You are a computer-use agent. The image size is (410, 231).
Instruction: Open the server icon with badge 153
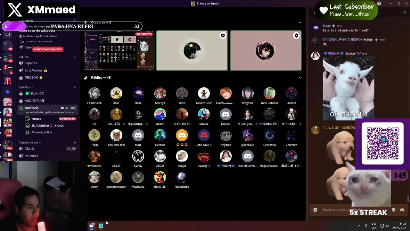pos(8,112)
